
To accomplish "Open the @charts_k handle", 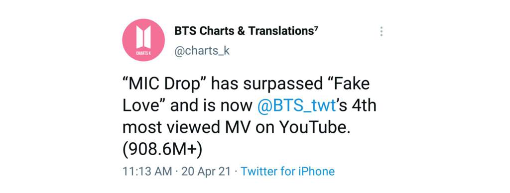I will 202,51.
